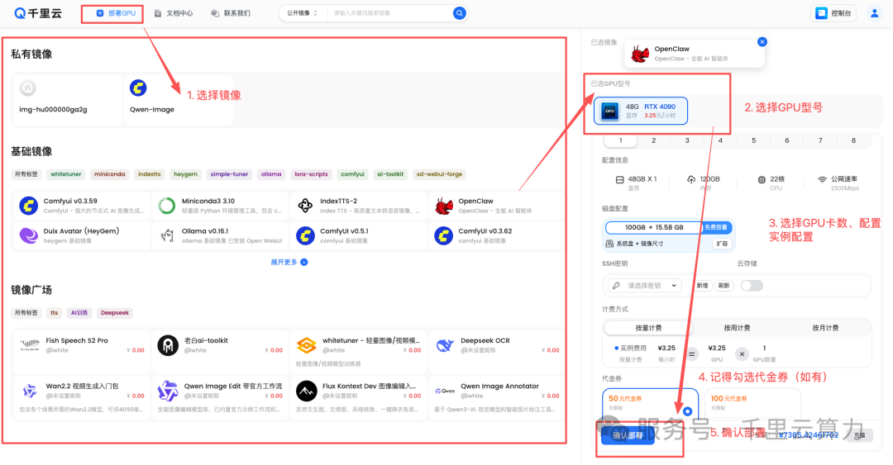Pick the Ollama v0.16.1 image icon
893x465 pixels.
[x=167, y=235]
